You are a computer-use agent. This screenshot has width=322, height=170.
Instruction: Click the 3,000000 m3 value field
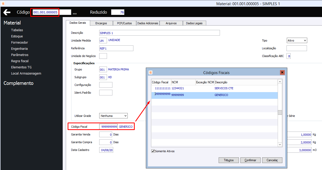point(299,150)
